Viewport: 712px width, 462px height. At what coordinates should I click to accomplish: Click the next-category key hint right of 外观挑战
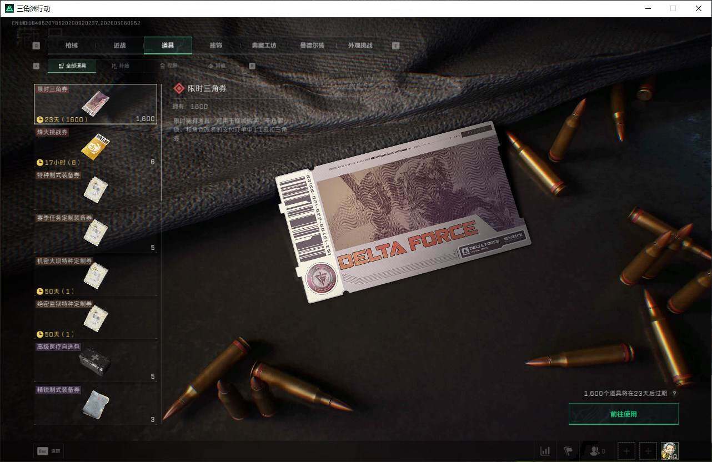(396, 46)
